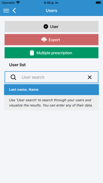Add a new User button
103x183 pixels.
click(51, 27)
